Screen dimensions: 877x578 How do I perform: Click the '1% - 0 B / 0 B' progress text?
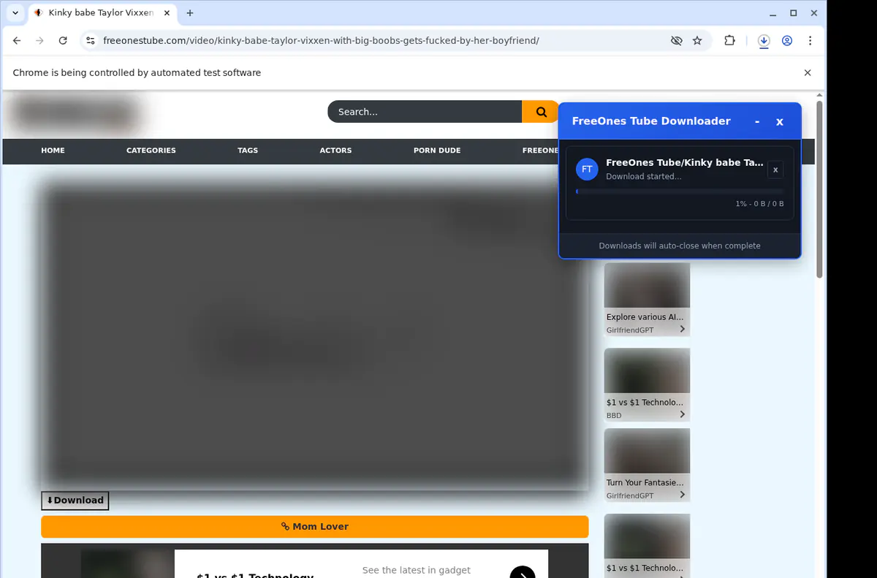pyautogui.click(x=759, y=204)
